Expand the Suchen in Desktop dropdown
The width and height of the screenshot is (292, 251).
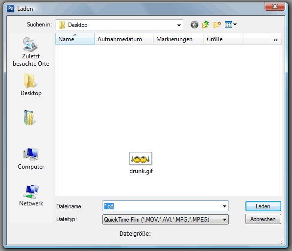179,25
